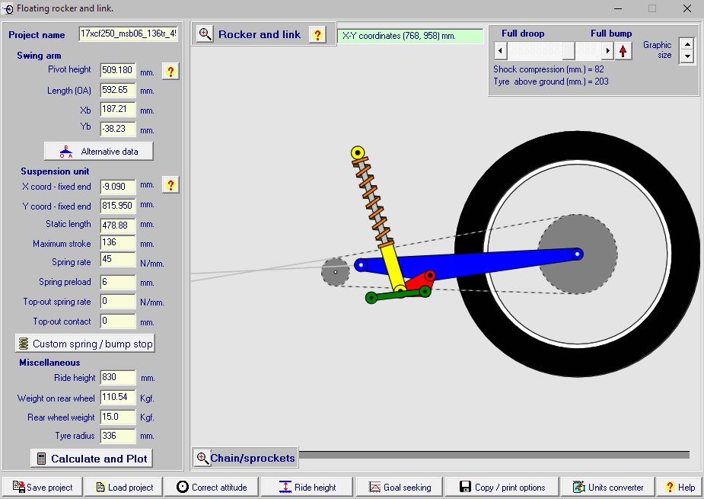Click the magnifier icon beside Rocker and link

tap(205, 34)
